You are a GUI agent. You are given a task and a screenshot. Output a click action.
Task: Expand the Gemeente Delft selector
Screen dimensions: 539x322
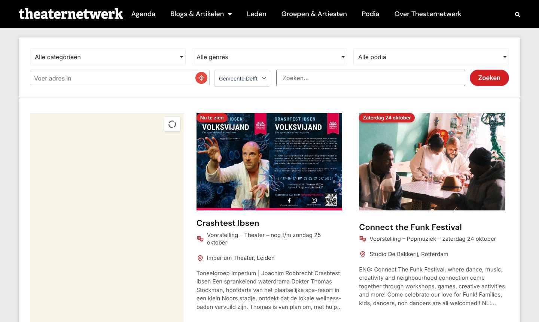(x=242, y=78)
